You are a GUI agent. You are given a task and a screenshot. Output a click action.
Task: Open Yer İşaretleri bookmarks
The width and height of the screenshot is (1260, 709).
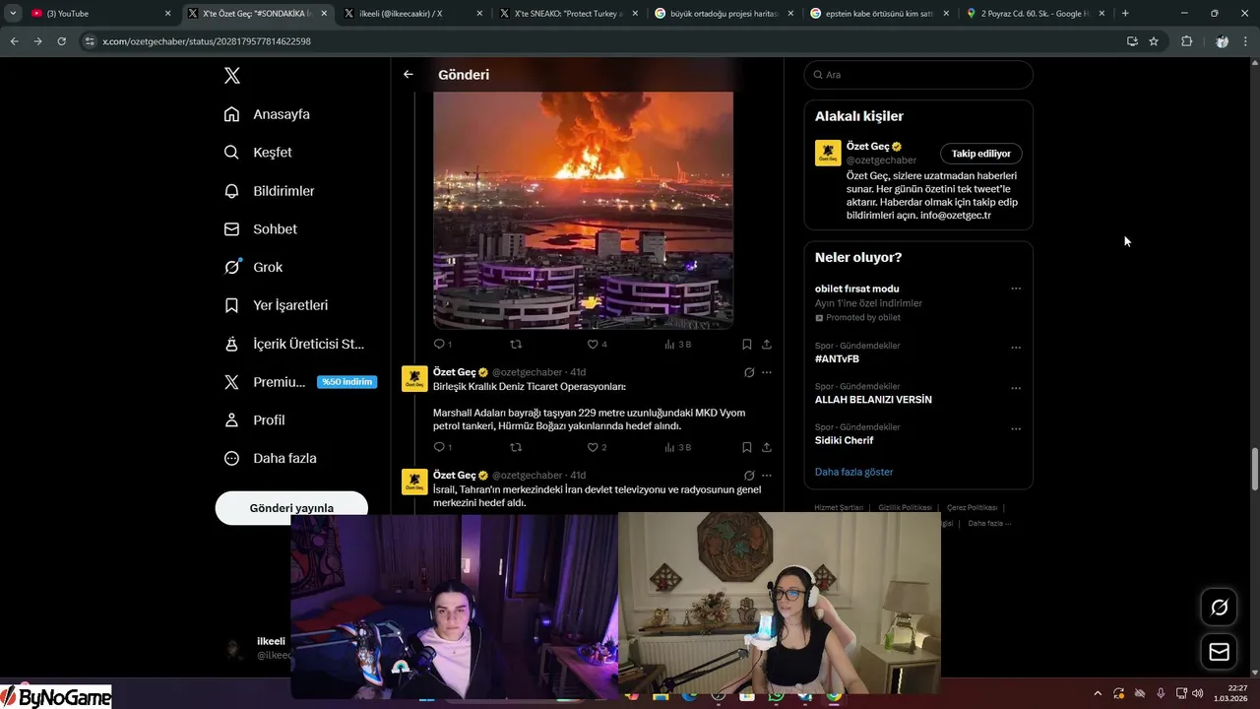coord(276,305)
